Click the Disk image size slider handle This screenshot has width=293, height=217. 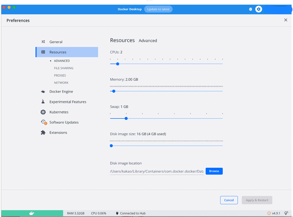[111, 146]
